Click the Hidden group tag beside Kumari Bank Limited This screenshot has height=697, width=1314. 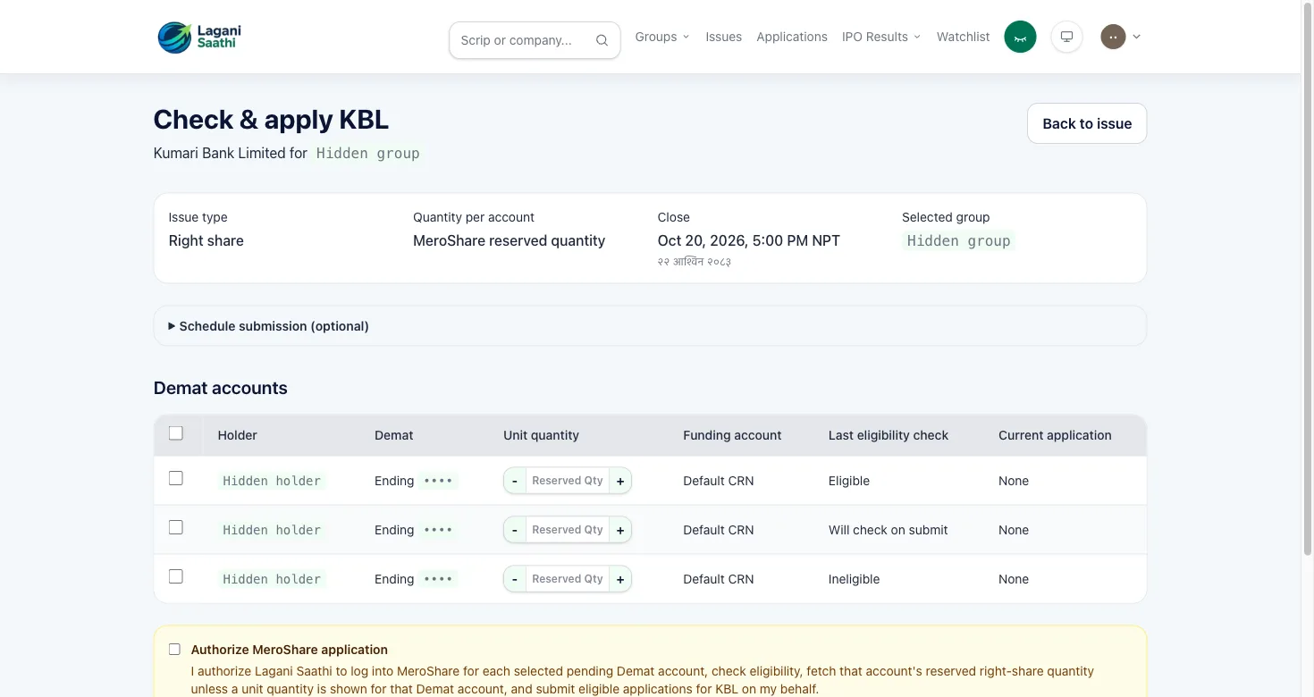(x=368, y=154)
